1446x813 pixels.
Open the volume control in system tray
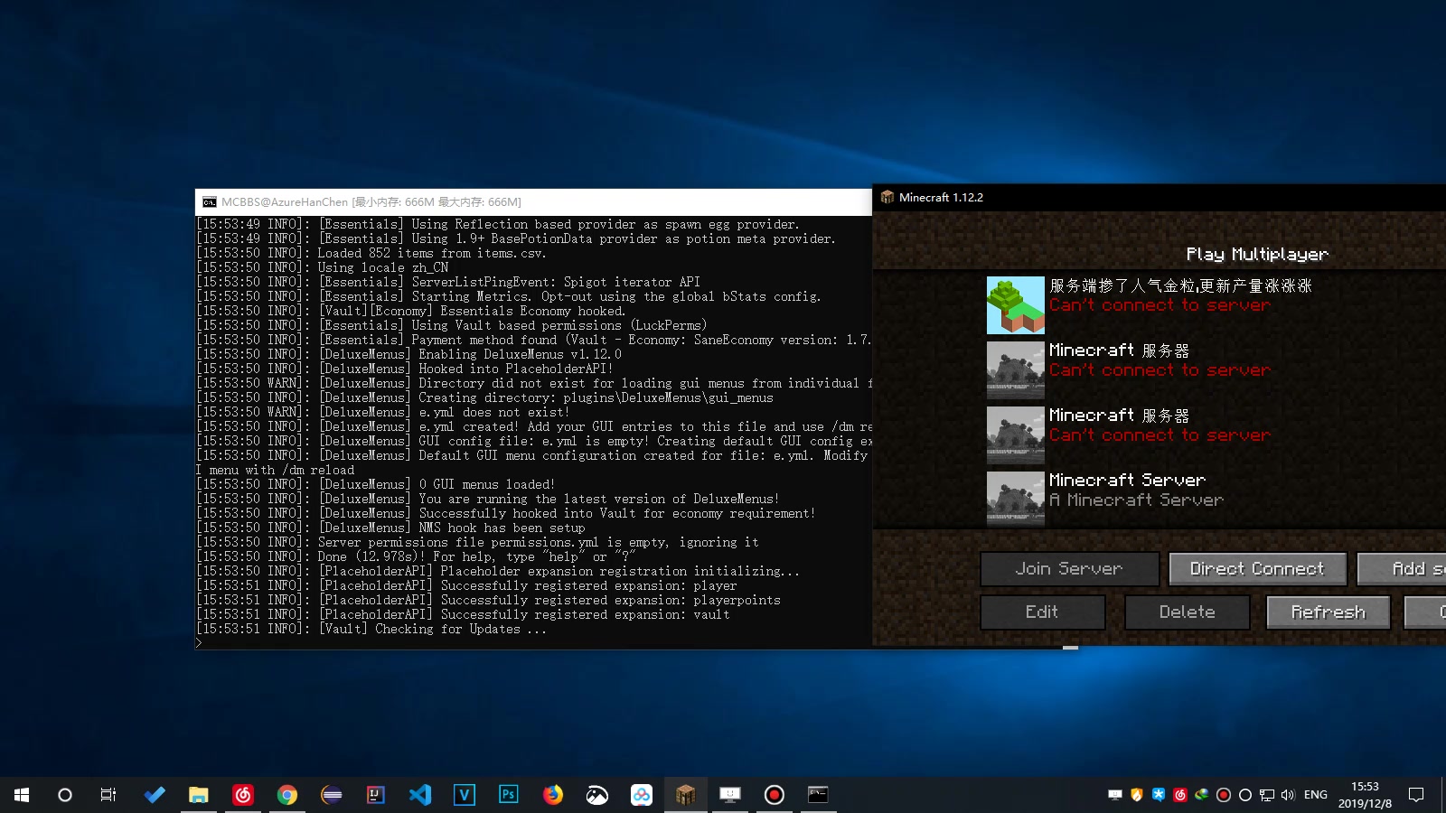(1288, 795)
